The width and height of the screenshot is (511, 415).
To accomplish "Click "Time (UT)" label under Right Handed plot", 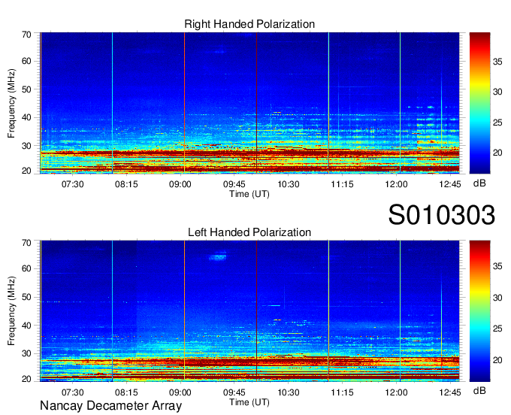I will 249,194.
